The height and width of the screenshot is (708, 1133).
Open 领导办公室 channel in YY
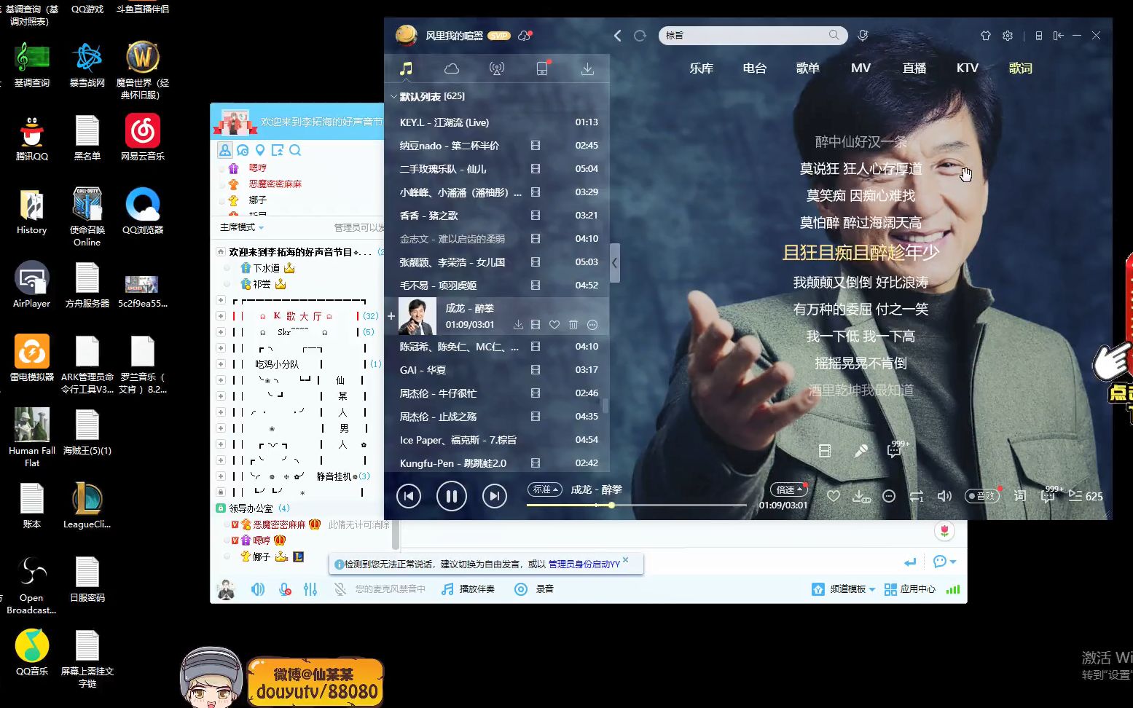tap(251, 508)
